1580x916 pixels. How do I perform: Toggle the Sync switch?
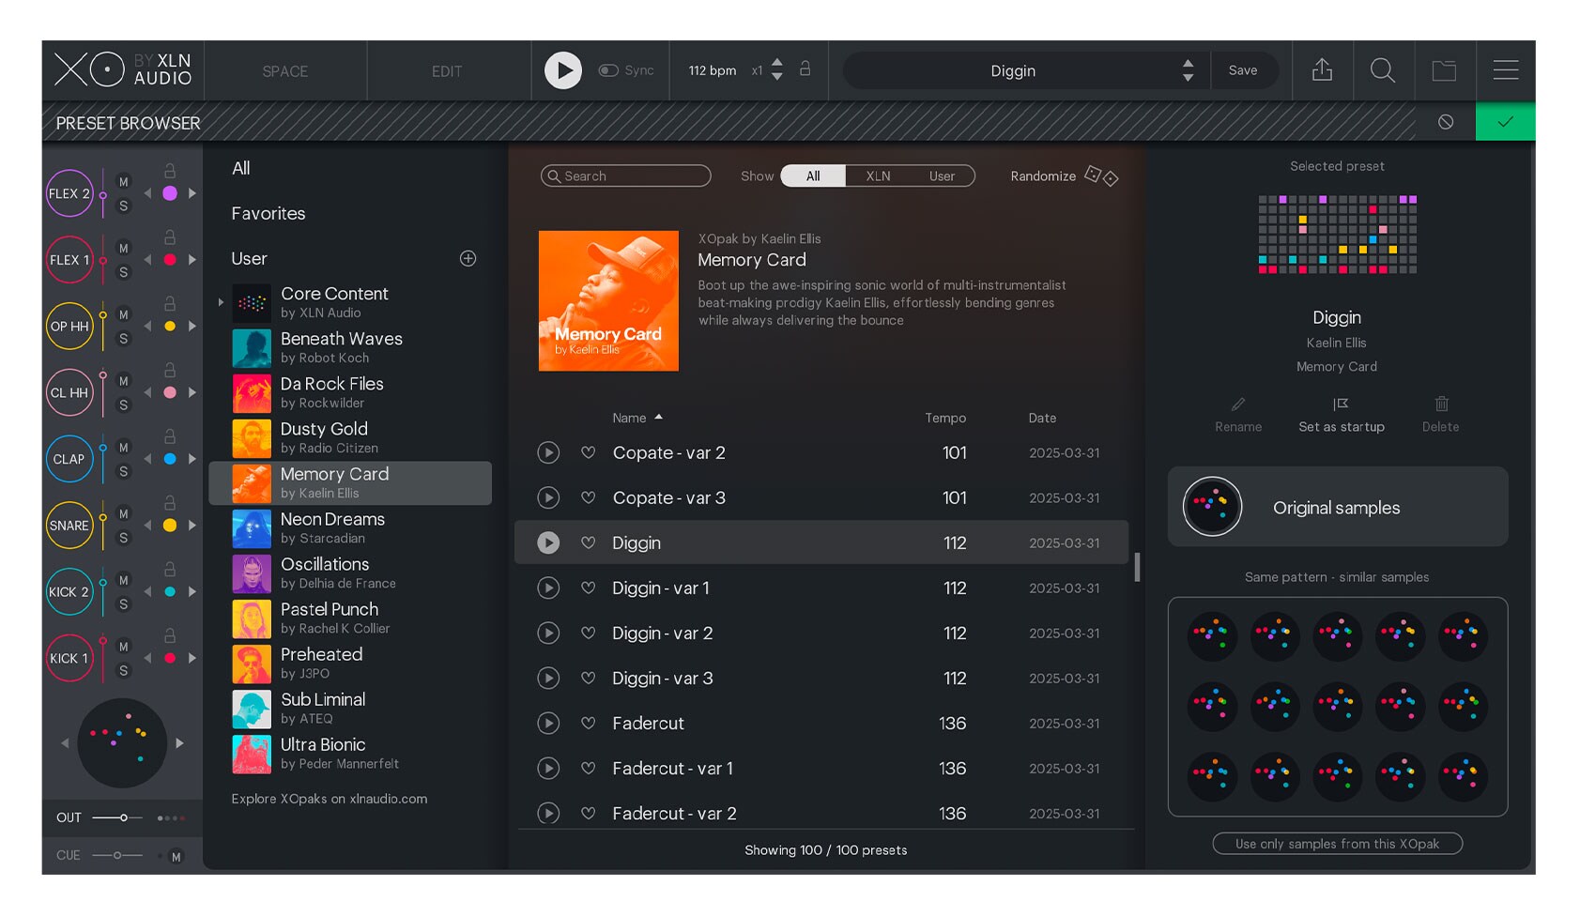[x=608, y=70]
